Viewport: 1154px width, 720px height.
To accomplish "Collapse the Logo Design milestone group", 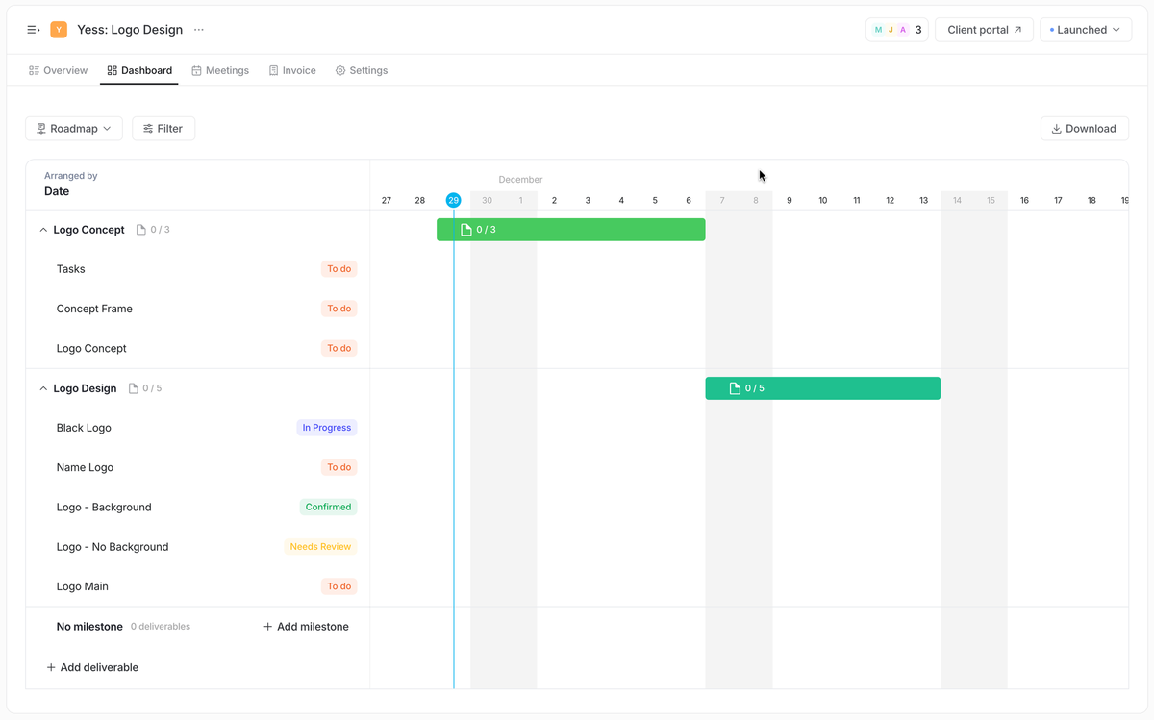I will pos(42,387).
